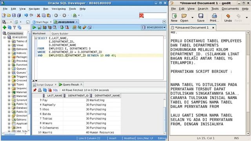Click the Save icon in SQL Developer toolbar
Image resolution: width=251 pixels, height=141 pixels.
[x=14, y=15]
